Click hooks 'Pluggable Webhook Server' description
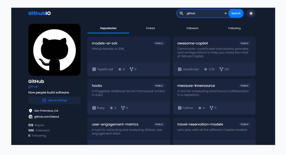 tap(128, 93)
